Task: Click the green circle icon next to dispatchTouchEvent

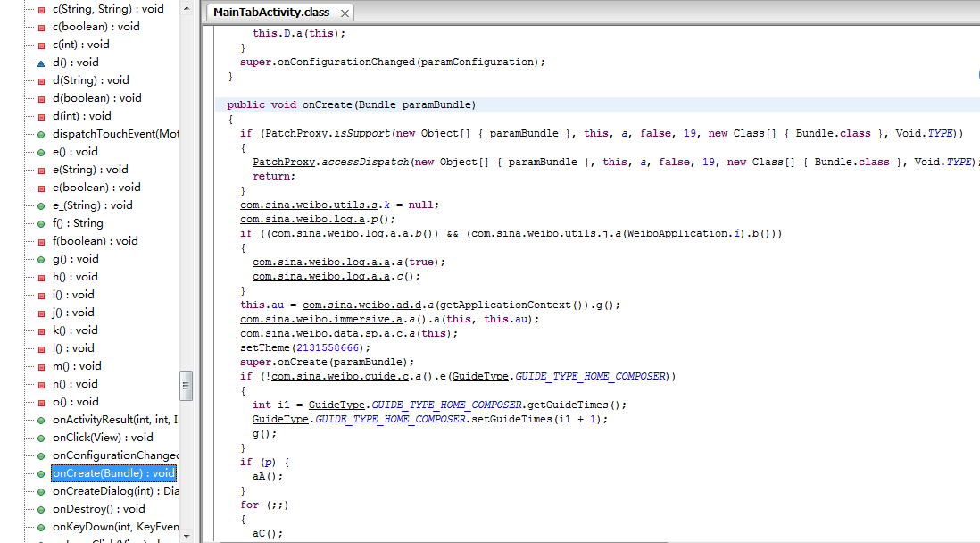Action: point(41,134)
